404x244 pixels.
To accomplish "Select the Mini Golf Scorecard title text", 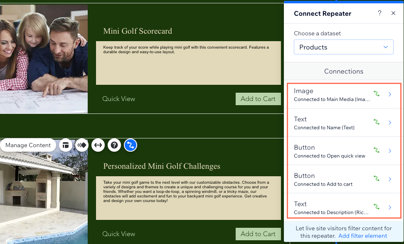I will click(x=138, y=31).
